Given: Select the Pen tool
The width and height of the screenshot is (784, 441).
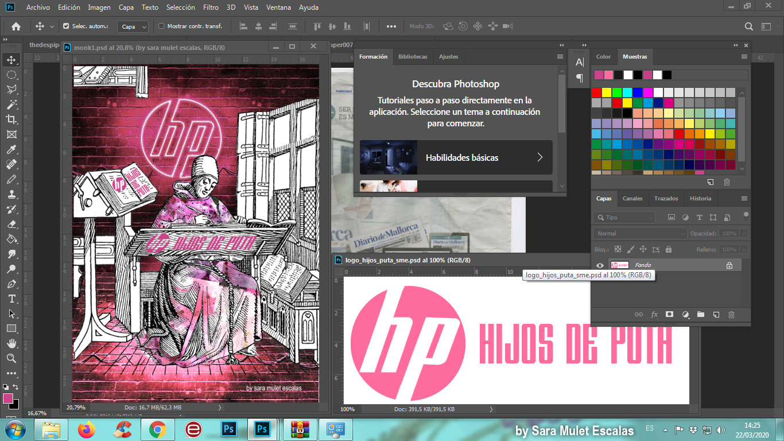Looking at the screenshot, I should point(11,284).
